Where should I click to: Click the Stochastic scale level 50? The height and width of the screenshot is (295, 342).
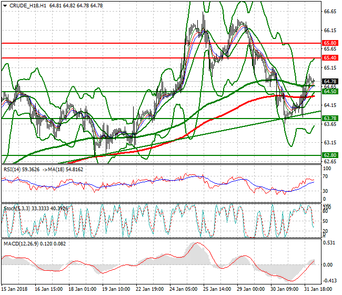[325, 221]
